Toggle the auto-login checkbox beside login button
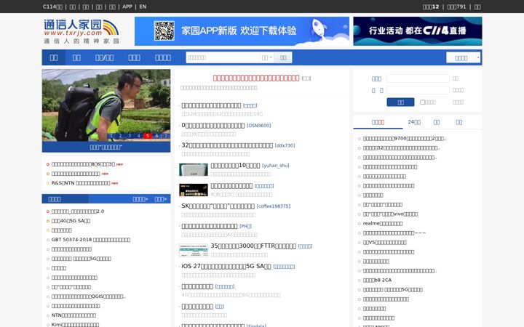This screenshot has width=524, height=327. (422, 102)
